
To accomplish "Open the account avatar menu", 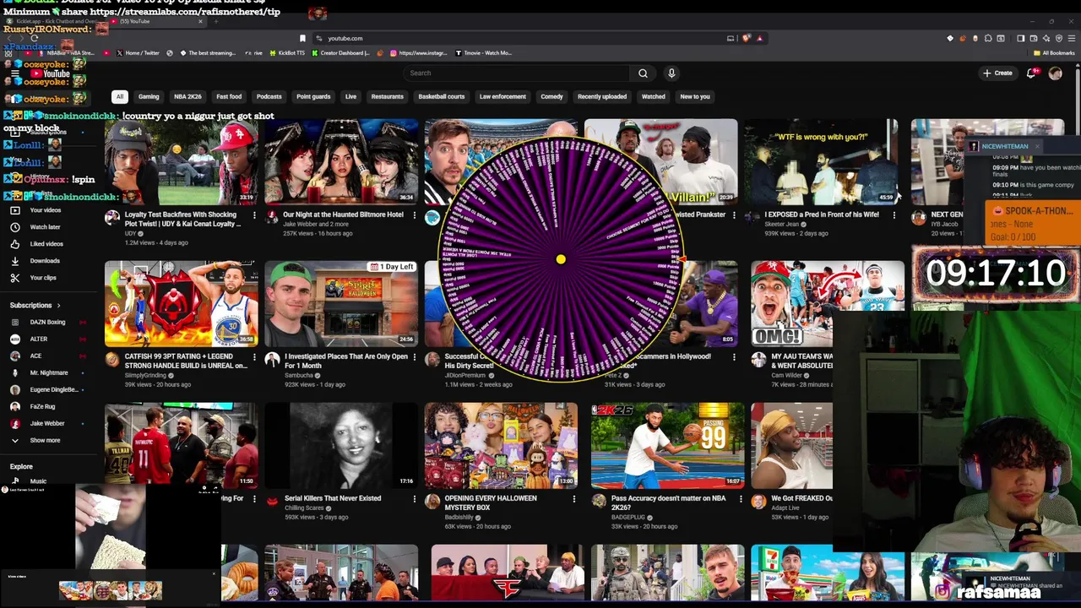I will pyautogui.click(x=1055, y=73).
